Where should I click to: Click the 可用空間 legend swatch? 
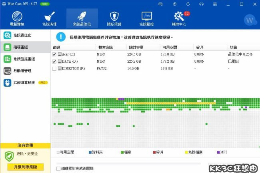click(x=58, y=152)
